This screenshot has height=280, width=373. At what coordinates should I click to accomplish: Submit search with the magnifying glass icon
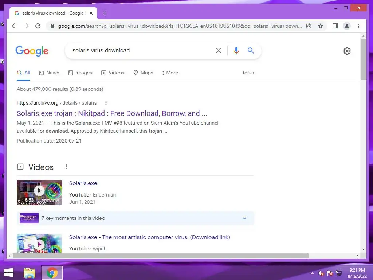[x=251, y=50]
